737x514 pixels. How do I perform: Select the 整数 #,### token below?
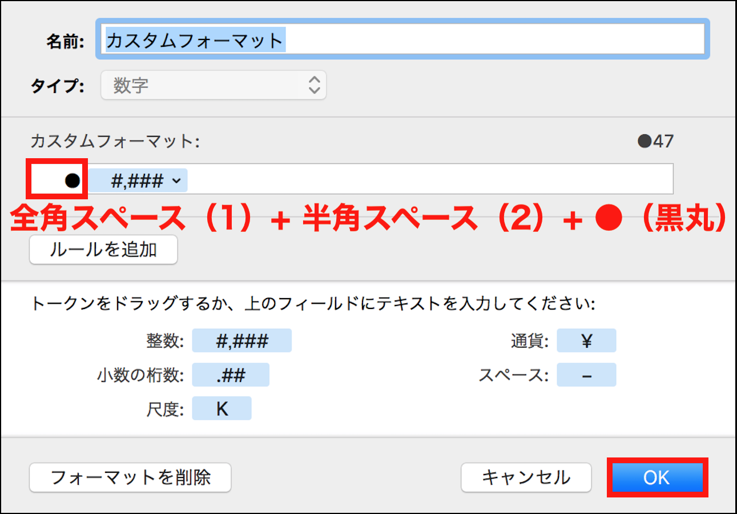(241, 341)
